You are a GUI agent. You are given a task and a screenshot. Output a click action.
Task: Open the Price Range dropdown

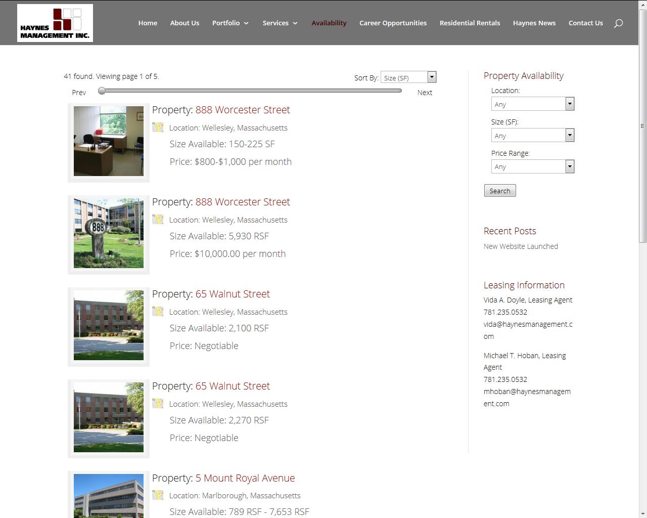coord(533,166)
